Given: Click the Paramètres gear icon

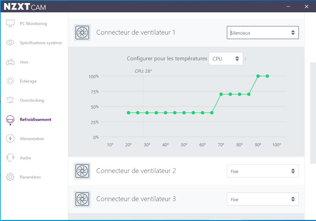Looking at the screenshot, I should coord(10,177).
